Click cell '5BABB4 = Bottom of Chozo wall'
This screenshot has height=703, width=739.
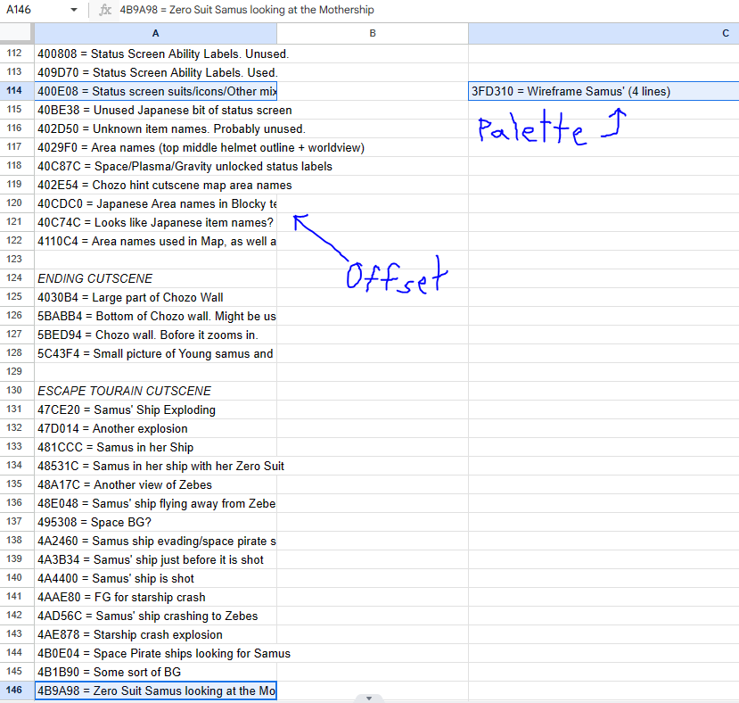coord(155,316)
